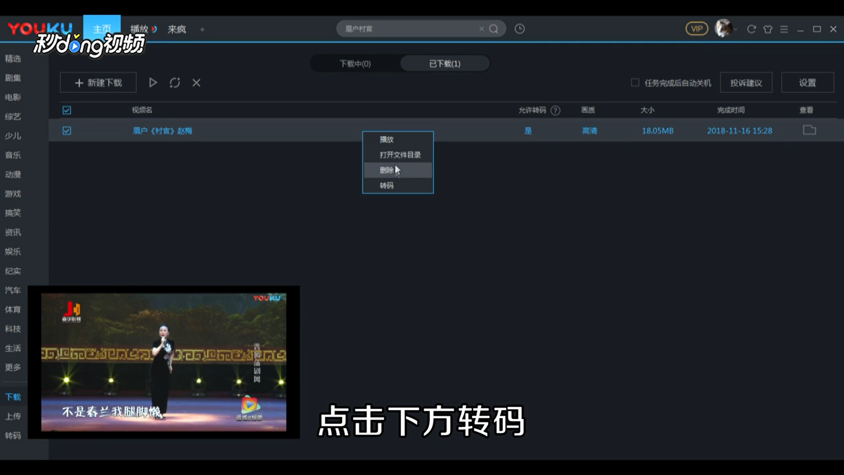Open 设置 from the top right
Viewport: 844px width, 475px height.
pos(807,82)
